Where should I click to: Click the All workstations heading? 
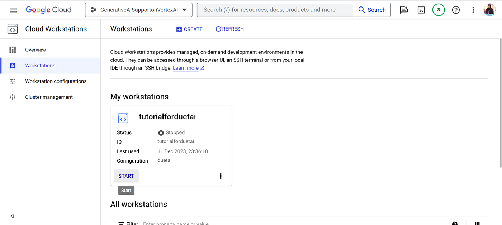[x=139, y=204]
